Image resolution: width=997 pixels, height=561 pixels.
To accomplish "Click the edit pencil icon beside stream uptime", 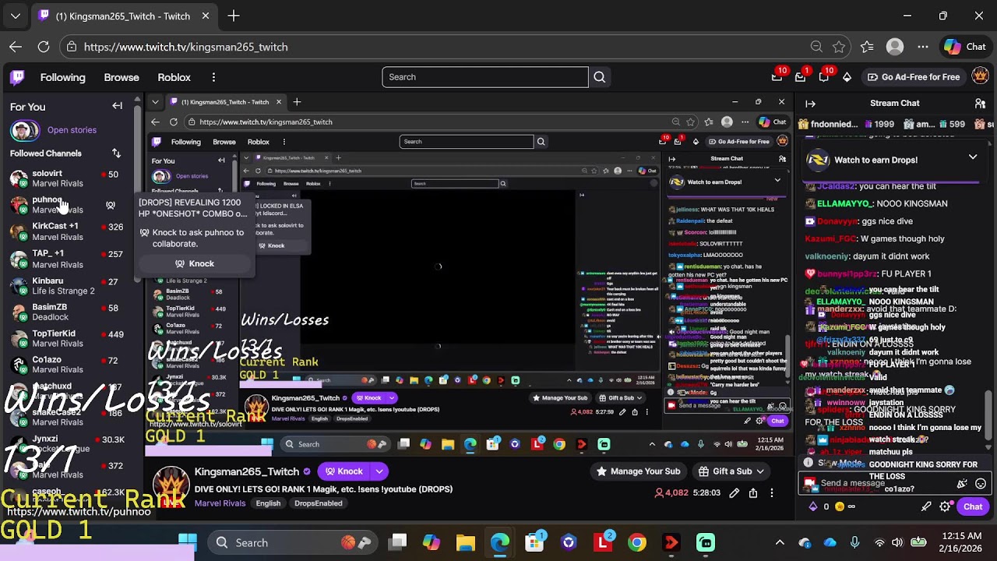I will click(x=734, y=492).
